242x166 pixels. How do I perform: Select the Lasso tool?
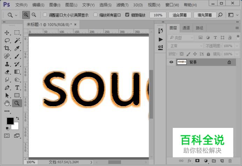pyautogui.click(x=7, y=41)
